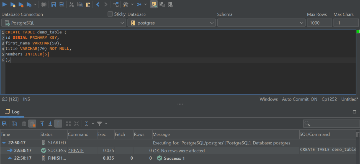Cut the selected SQL text
360x164 pixels.
pyautogui.click(x=72, y=4)
